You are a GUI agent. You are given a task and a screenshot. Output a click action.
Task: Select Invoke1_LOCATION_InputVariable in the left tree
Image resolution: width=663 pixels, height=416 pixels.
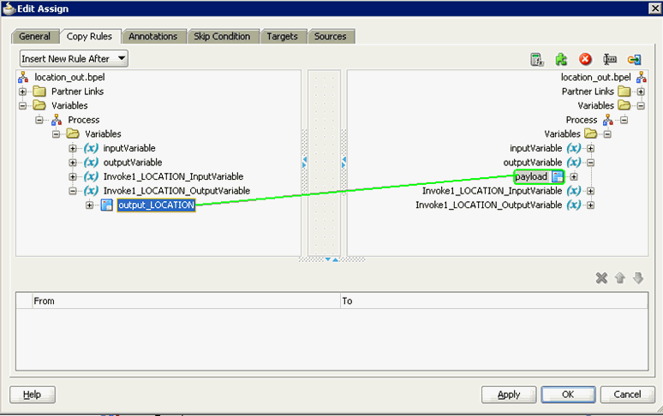pyautogui.click(x=173, y=176)
